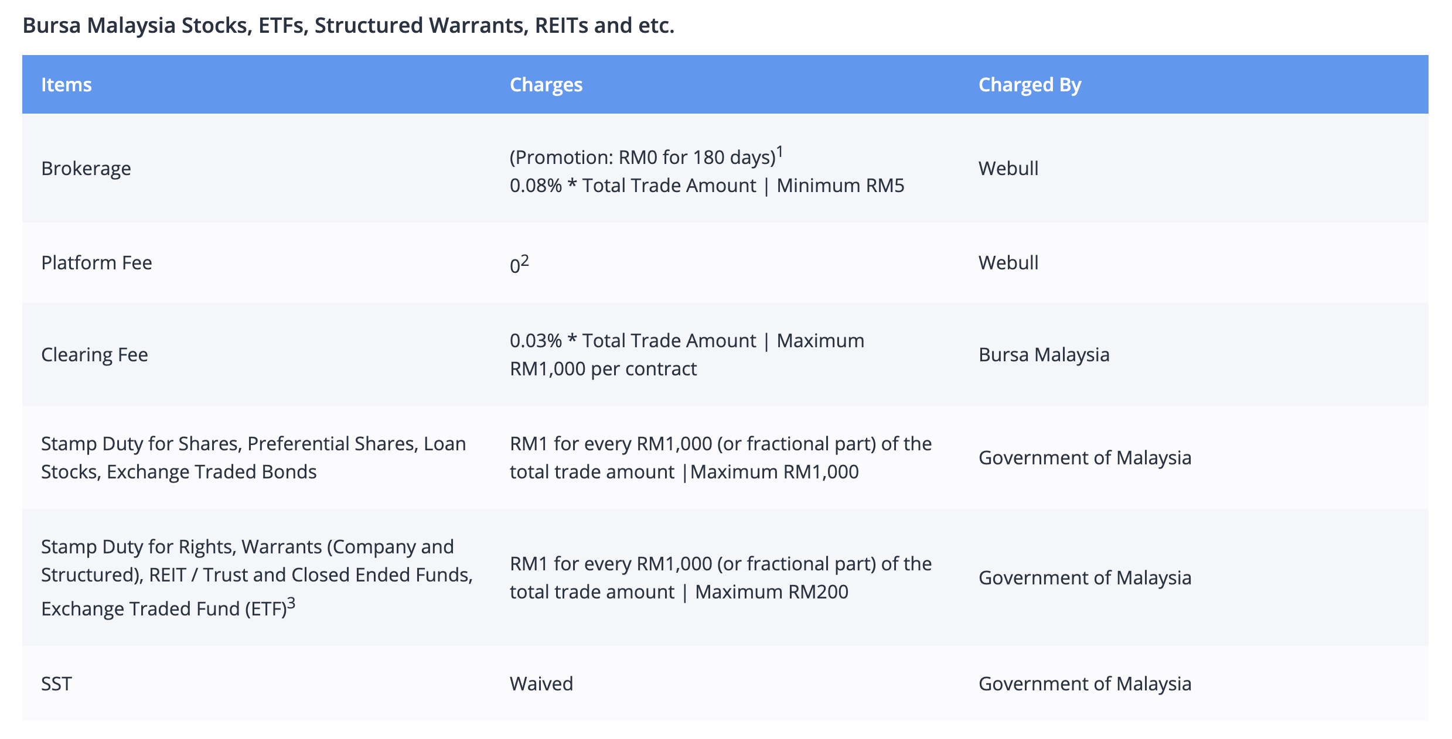This screenshot has height=739, width=1452.
Task: Click the "0.08% * Total Trade Amount" brokerage rate
Action: pos(633,186)
